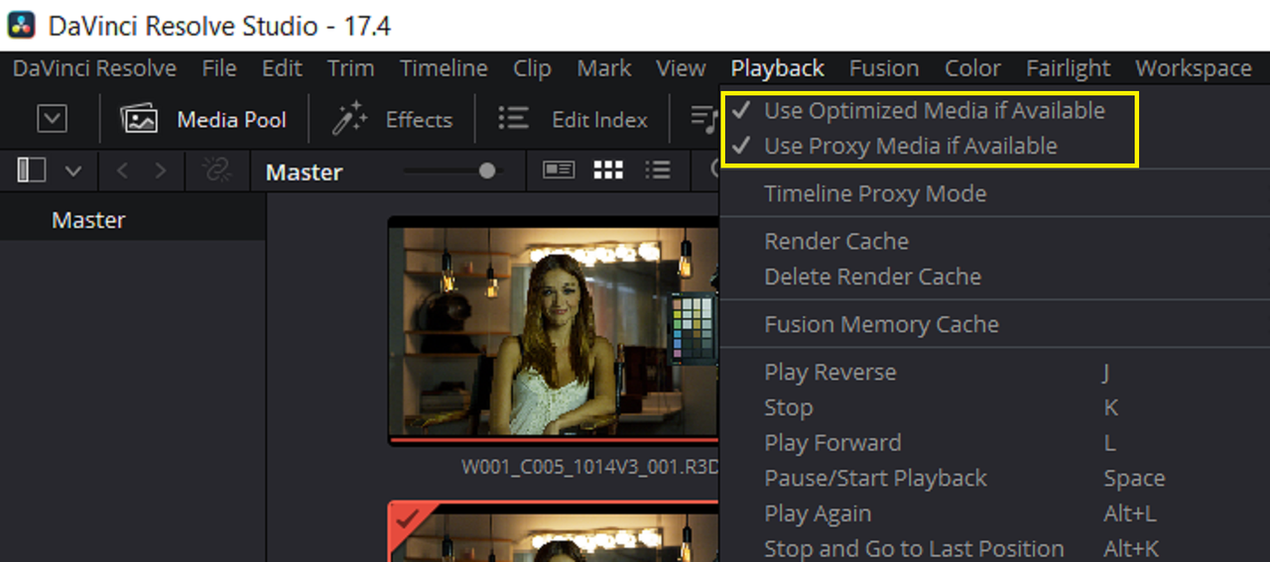Expand the chevron beside the bin list icon
This screenshot has width=1270, height=562.
point(73,171)
